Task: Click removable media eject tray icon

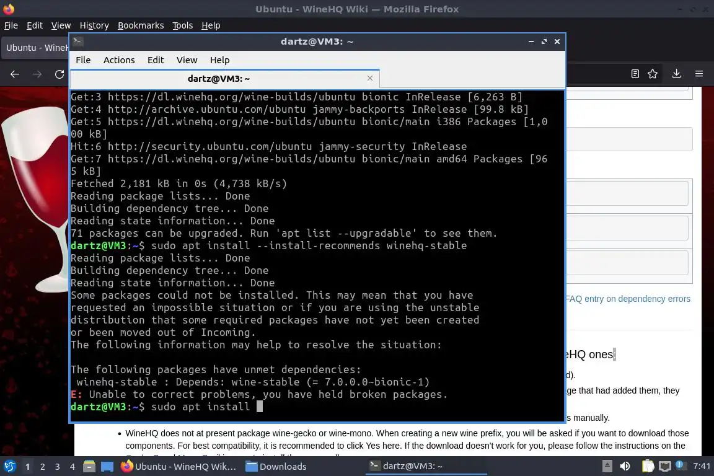Action: [x=607, y=466]
